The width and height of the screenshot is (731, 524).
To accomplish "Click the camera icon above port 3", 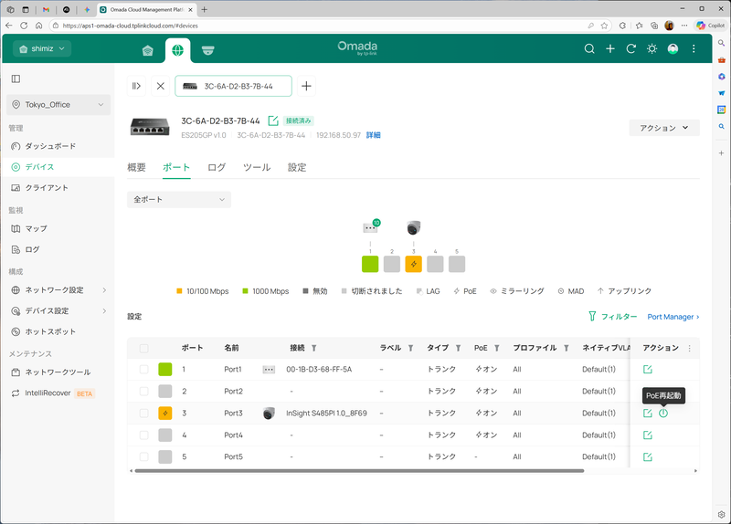I will tap(414, 228).
